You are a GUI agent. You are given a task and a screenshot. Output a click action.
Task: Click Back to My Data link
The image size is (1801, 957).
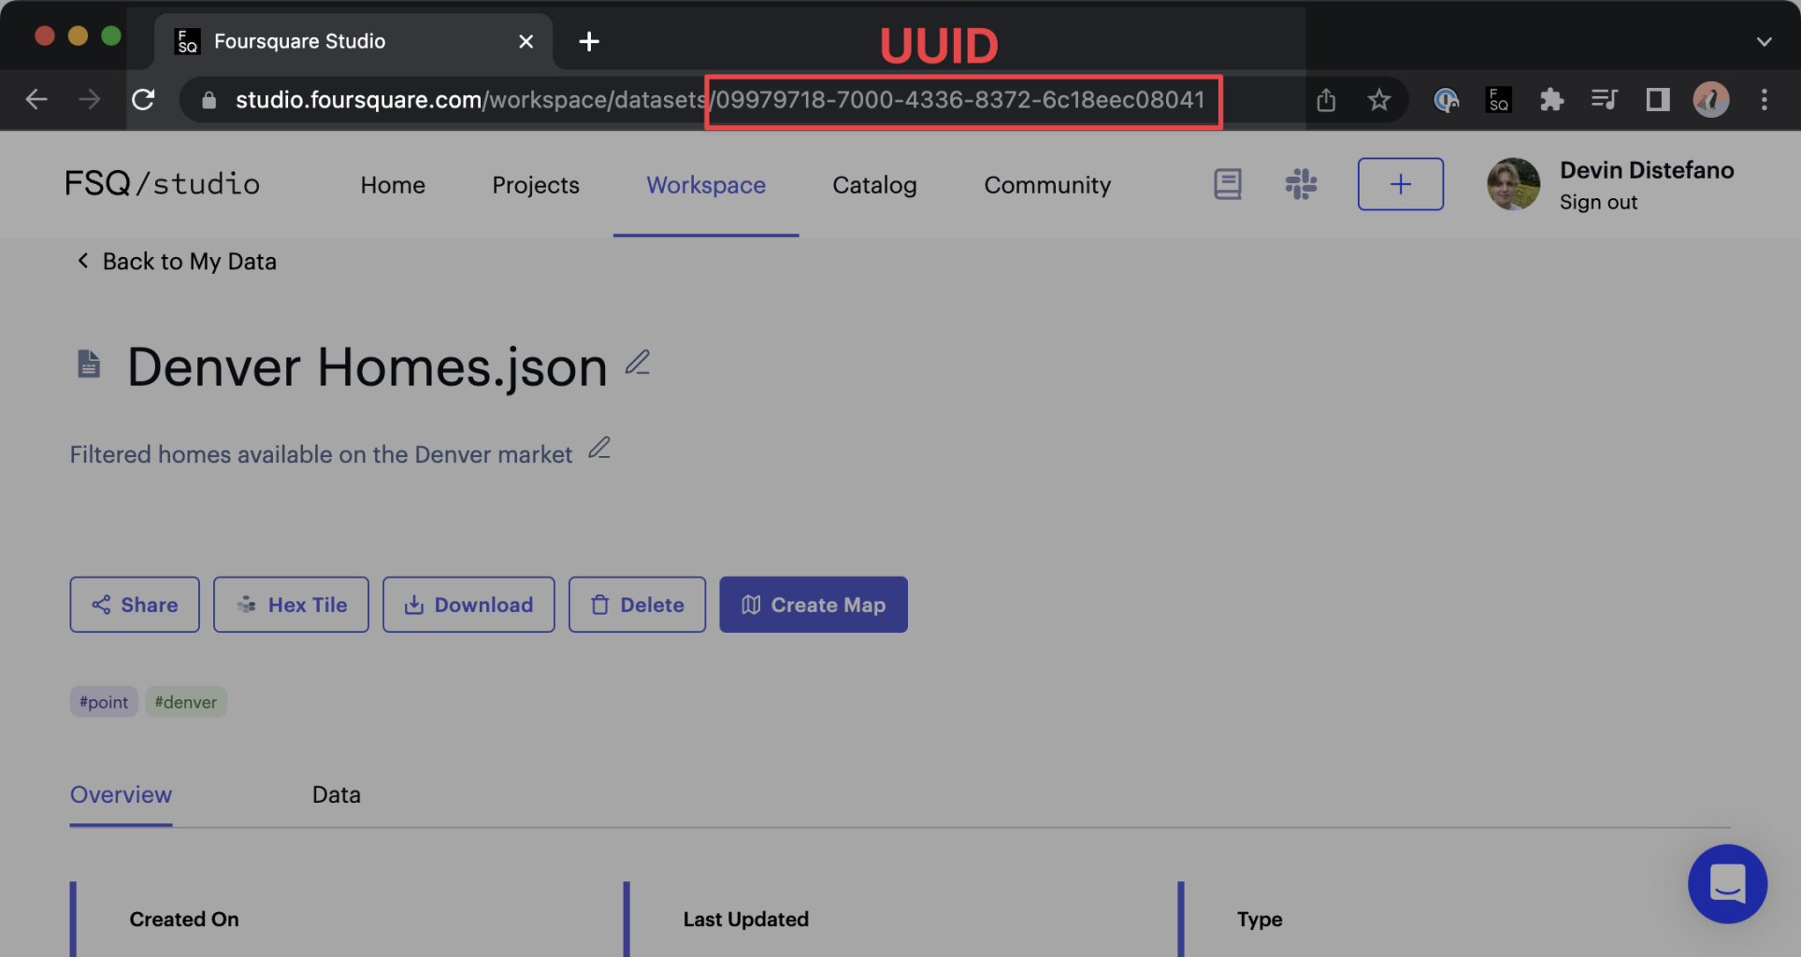click(176, 262)
